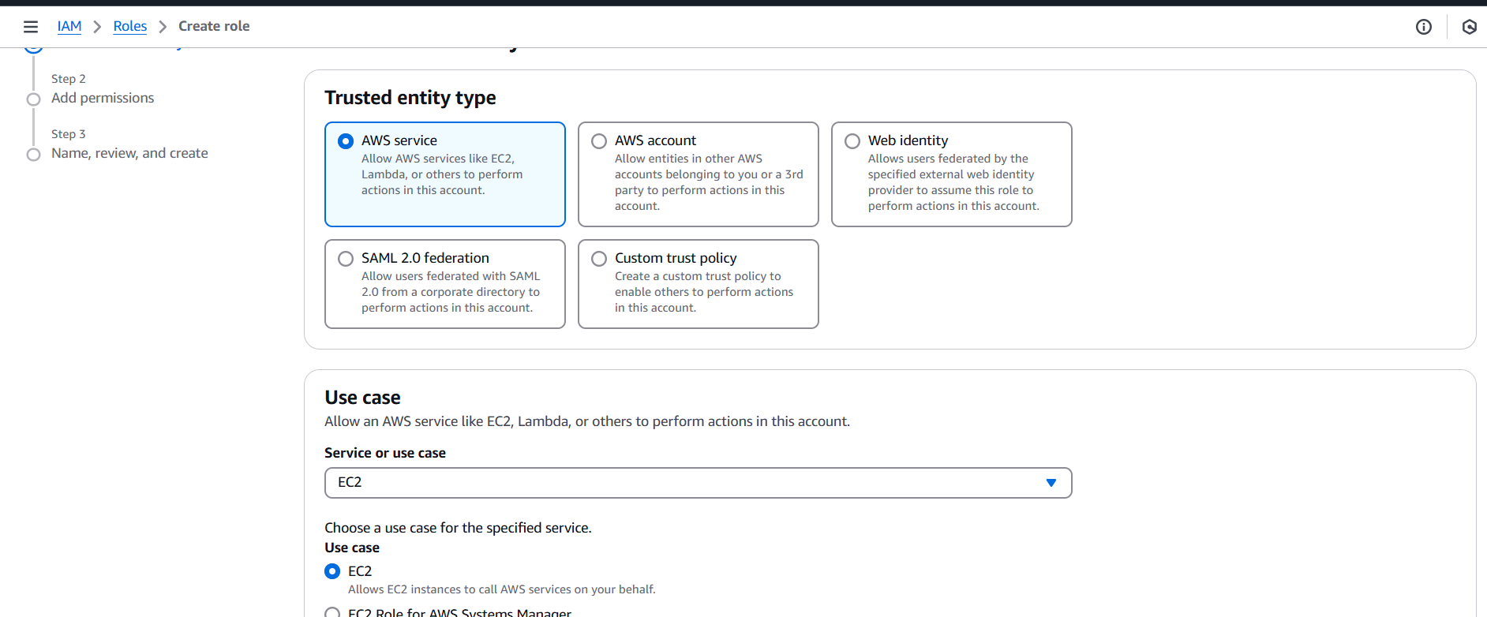Click AWS account card description text
Viewport: 1487px width, 617px height.
coord(709,182)
